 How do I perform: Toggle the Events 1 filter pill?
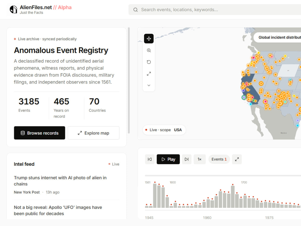219,159
